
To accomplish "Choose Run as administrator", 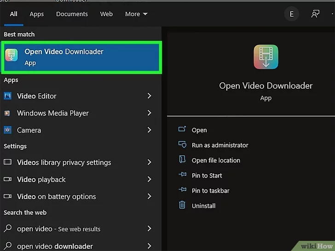I will pyautogui.click(x=220, y=145).
